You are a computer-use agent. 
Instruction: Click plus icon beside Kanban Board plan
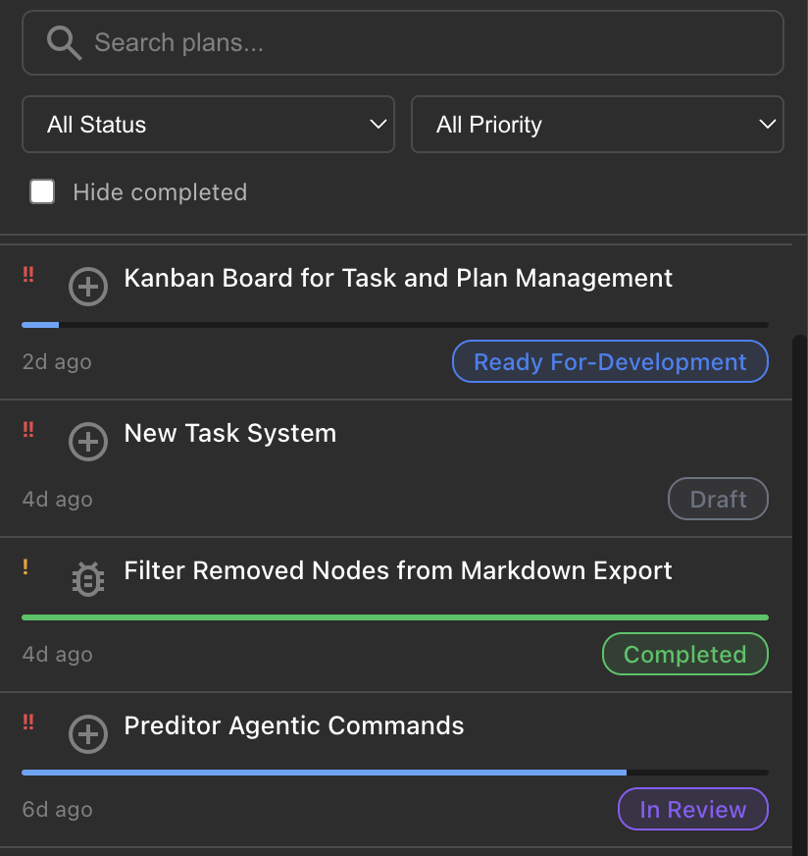coord(88,288)
